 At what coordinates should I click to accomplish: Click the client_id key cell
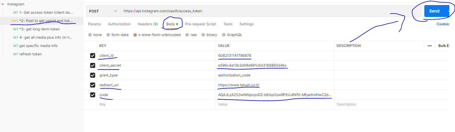pos(156,56)
